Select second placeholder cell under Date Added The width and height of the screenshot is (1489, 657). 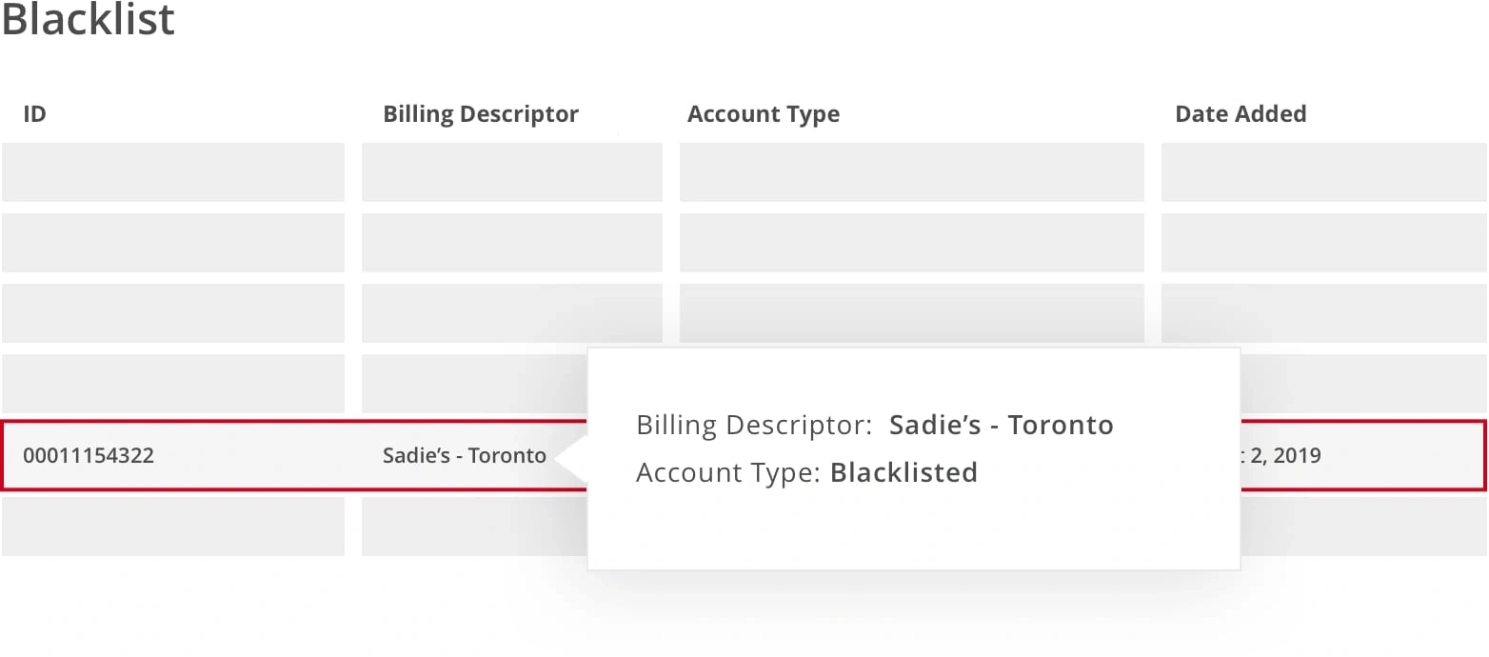coord(1323,243)
